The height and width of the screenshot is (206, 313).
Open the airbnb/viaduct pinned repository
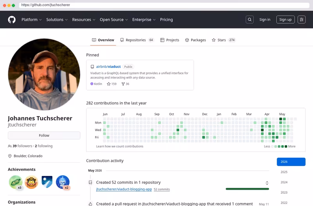tap(108, 67)
